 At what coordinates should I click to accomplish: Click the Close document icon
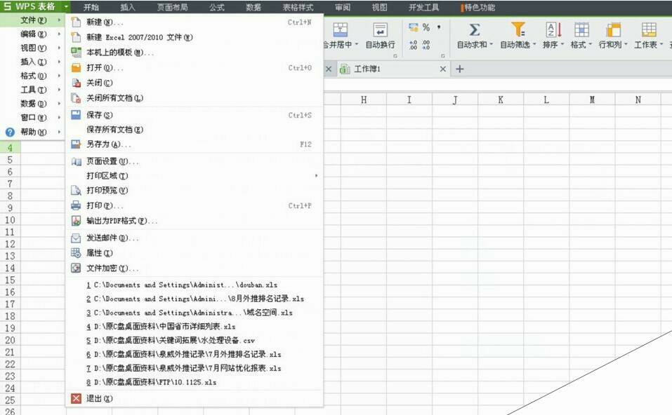point(76,83)
